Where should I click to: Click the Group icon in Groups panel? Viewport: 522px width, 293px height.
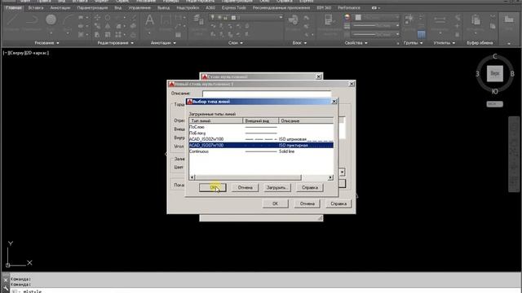pos(409,20)
